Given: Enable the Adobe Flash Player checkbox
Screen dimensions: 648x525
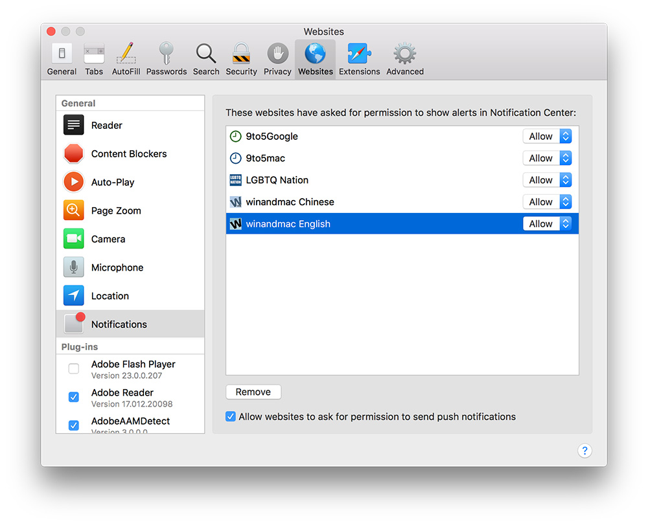Looking at the screenshot, I should point(74,369).
